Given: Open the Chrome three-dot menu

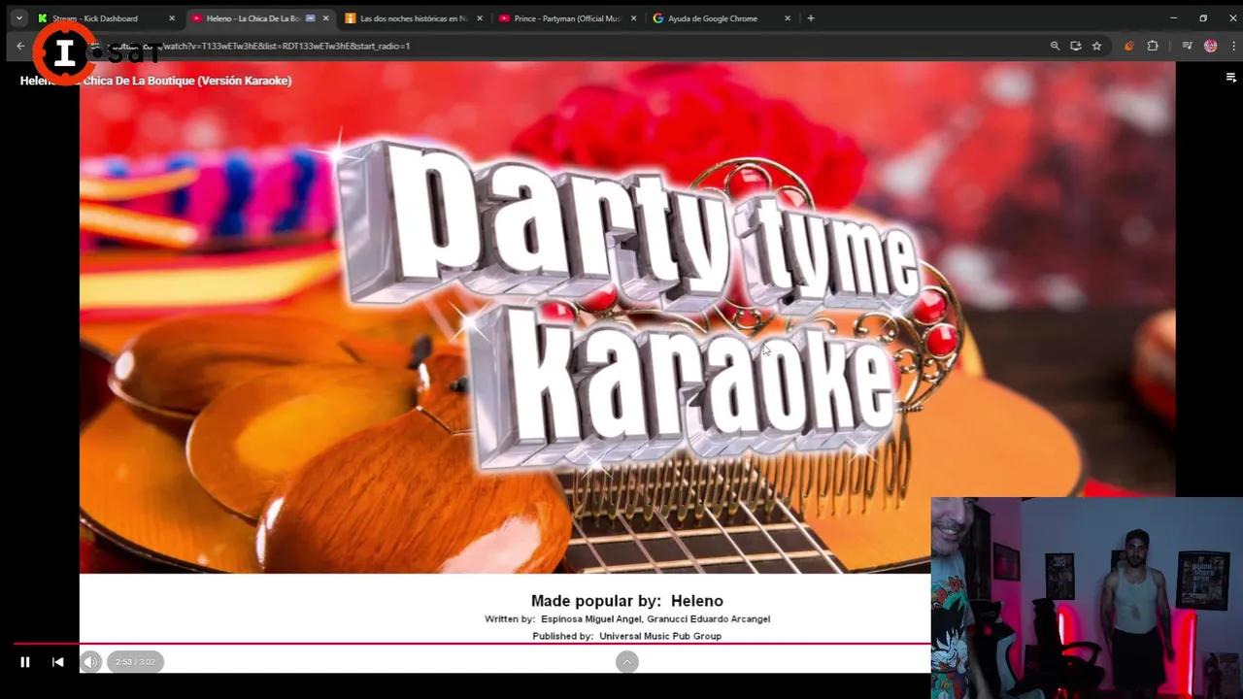Looking at the screenshot, I should pyautogui.click(x=1233, y=46).
